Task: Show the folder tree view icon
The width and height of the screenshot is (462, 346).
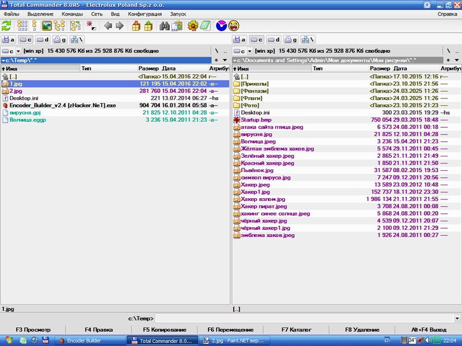Action: [x=59, y=26]
